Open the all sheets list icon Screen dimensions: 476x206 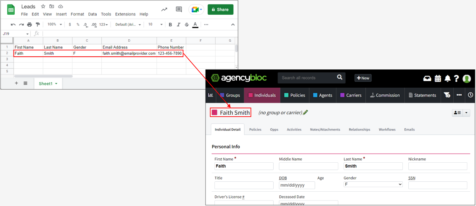click(x=25, y=83)
